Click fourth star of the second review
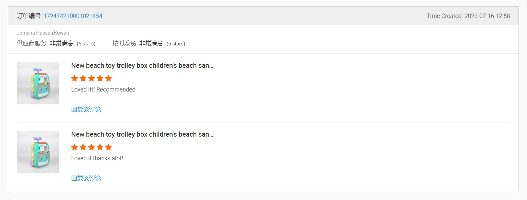 click(100, 147)
